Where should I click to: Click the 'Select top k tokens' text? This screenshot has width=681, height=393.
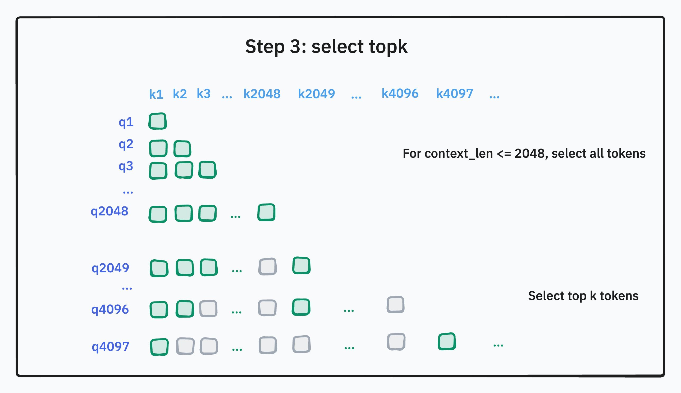coord(583,296)
